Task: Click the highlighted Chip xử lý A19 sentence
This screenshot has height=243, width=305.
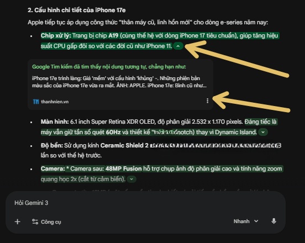Action: (160, 41)
